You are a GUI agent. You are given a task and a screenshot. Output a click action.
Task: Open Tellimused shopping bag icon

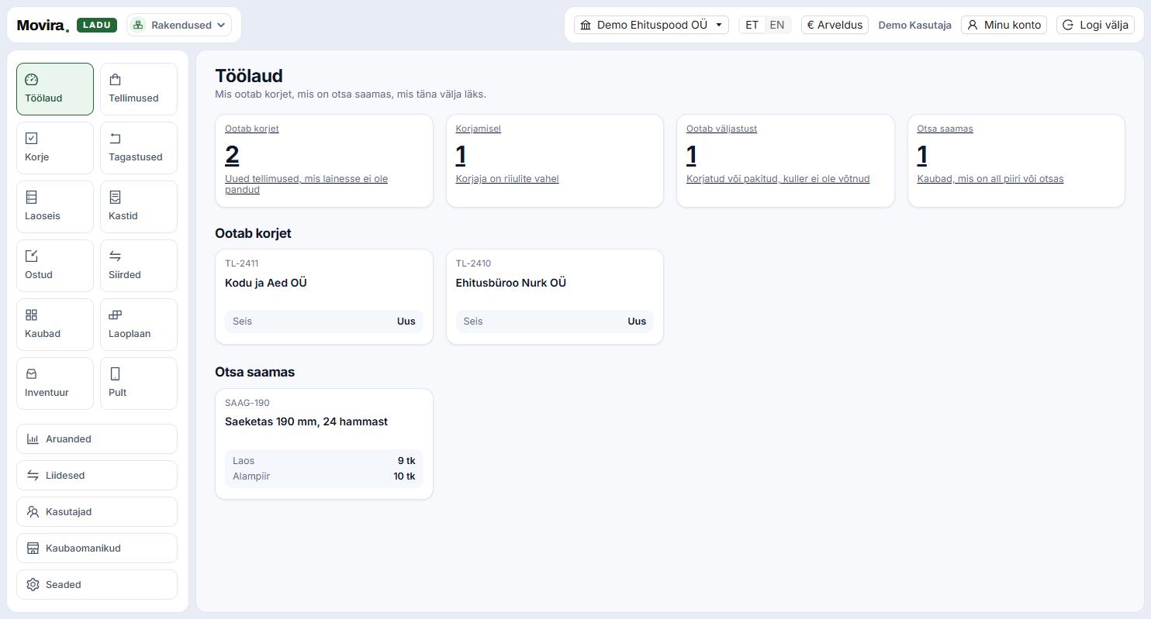[116, 80]
